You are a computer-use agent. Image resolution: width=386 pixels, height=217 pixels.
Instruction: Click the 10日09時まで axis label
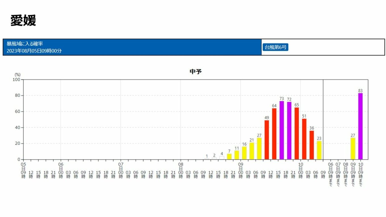[x=360, y=174]
